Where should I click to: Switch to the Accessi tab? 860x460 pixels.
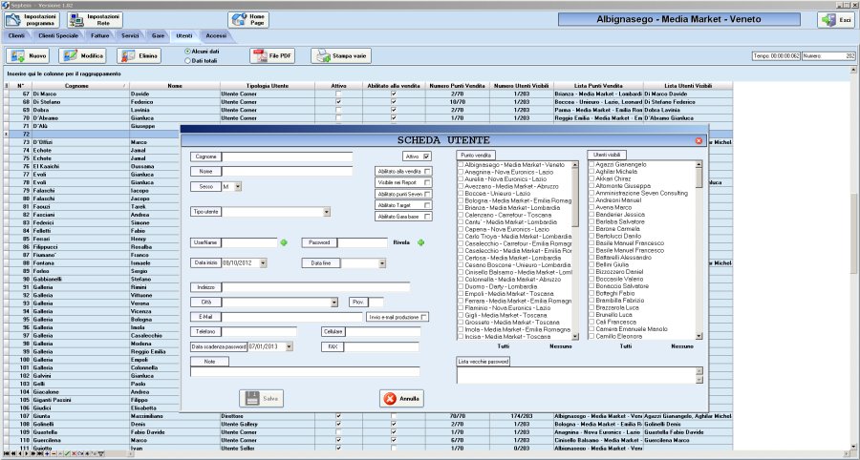(x=217, y=34)
